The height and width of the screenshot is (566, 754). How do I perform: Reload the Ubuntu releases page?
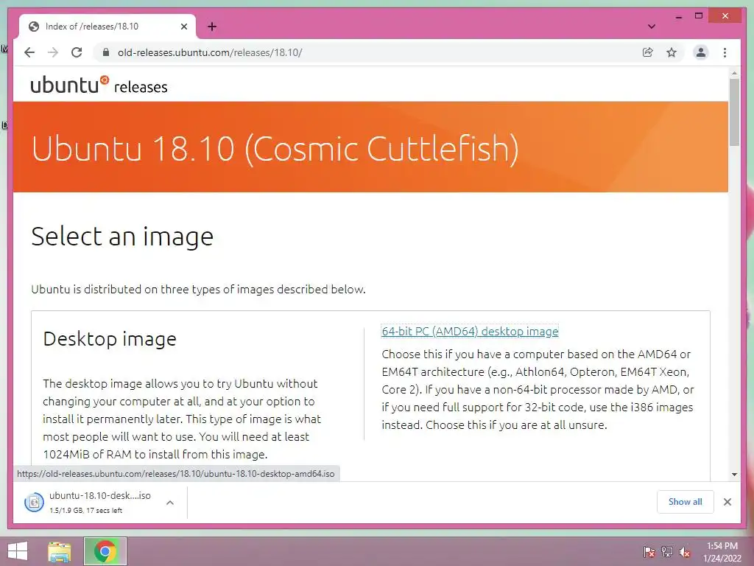point(77,52)
